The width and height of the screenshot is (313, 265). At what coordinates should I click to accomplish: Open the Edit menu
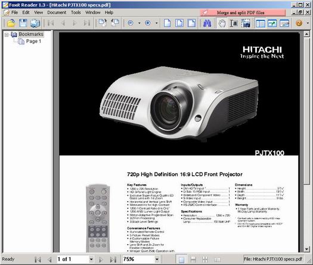pos(26,13)
